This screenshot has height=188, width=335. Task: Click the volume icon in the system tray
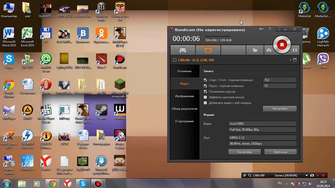(310, 184)
